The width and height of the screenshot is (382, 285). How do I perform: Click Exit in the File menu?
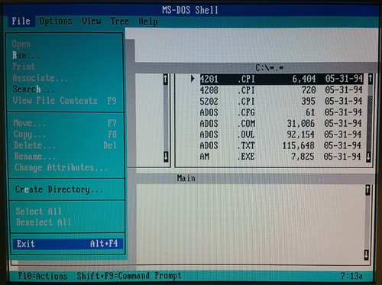(67, 244)
